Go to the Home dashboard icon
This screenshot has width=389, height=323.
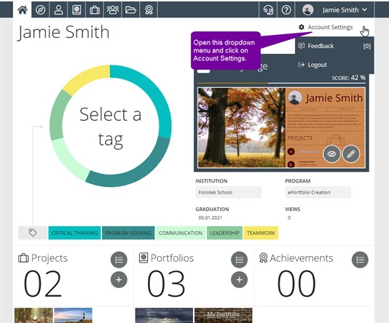[23, 10]
